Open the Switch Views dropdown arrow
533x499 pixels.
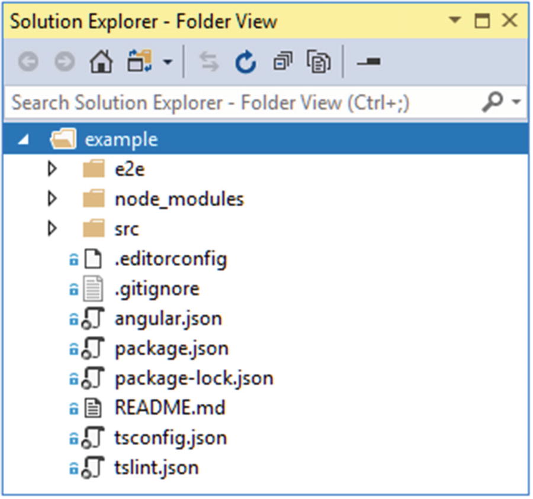click(x=168, y=62)
